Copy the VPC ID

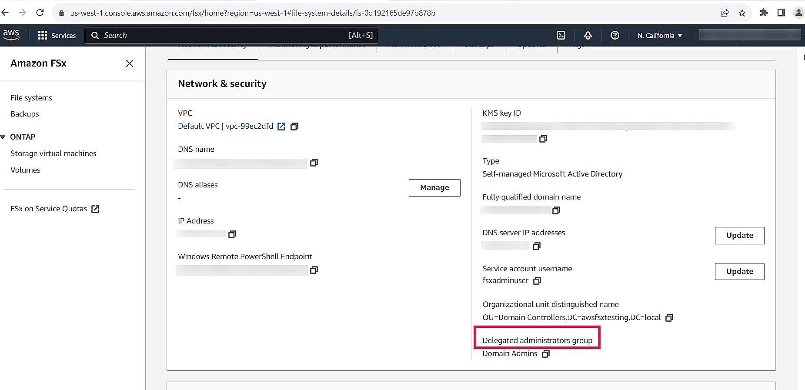point(294,127)
